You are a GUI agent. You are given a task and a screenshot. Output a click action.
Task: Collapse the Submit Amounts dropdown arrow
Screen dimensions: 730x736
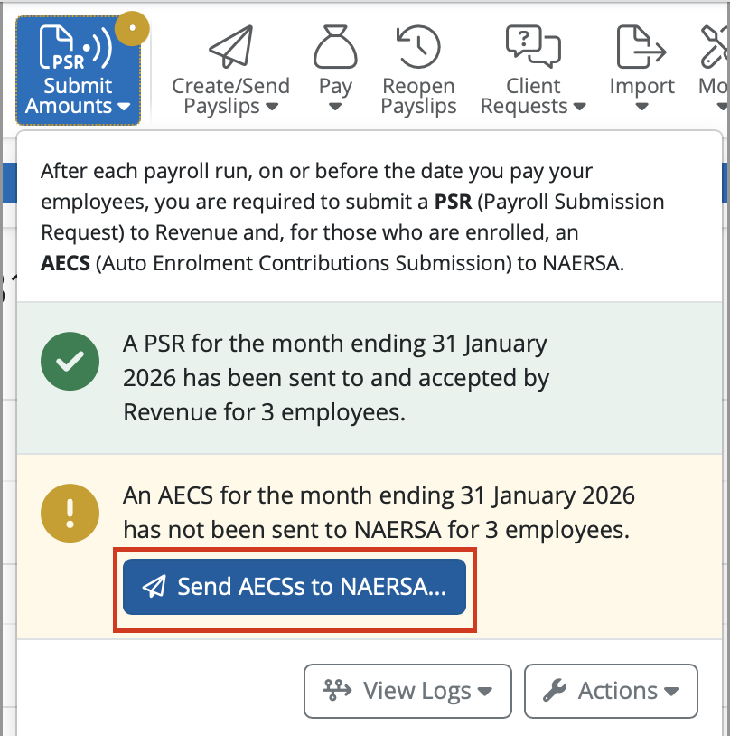tap(124, 107)
